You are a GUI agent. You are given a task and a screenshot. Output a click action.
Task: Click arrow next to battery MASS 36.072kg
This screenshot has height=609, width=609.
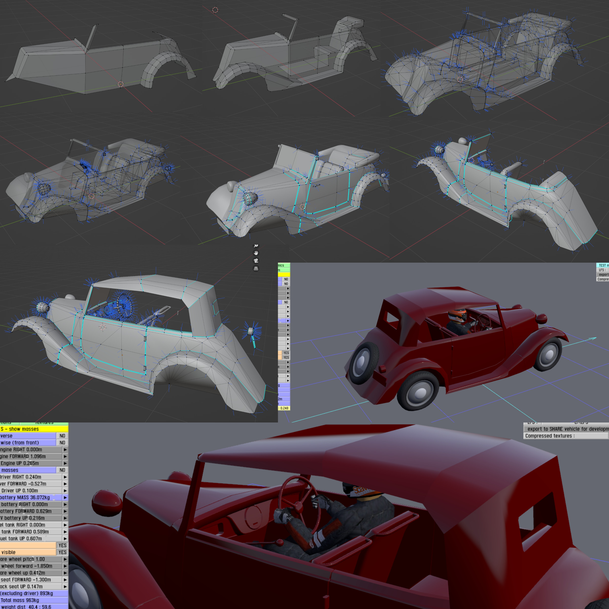click(x=65, y=498)
